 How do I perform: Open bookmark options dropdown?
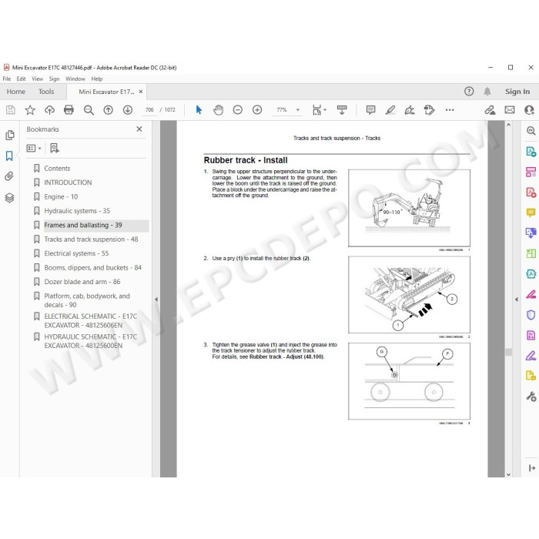coord(34,148)
